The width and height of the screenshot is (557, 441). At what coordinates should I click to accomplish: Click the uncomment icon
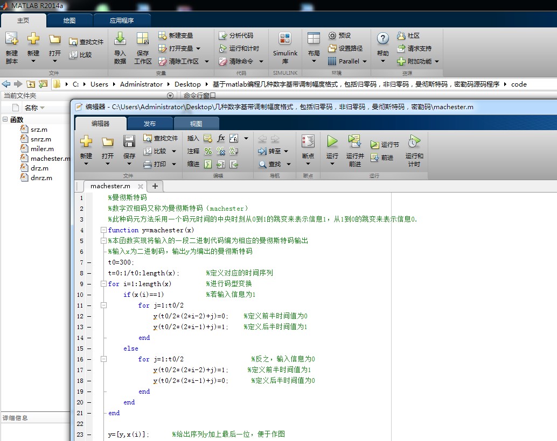(x=221, y=151)
